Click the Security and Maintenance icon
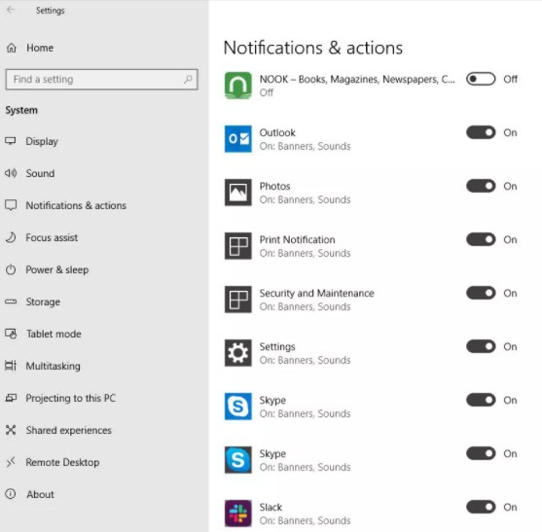Screen dimensions: 542x532 click(238, 300)
